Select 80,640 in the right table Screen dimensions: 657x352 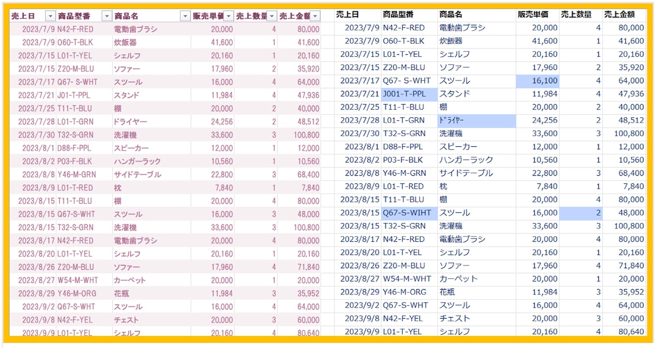(632, 332)
